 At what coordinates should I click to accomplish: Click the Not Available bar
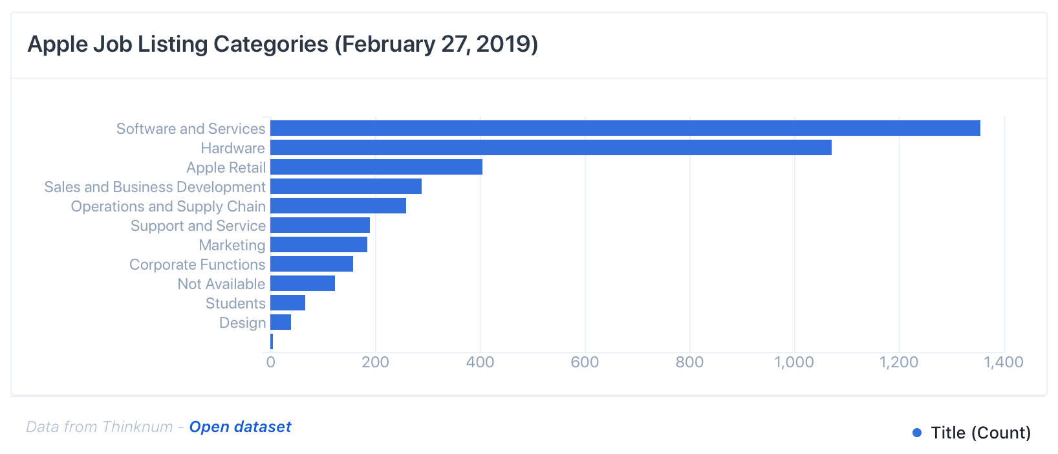pos(302,283)
